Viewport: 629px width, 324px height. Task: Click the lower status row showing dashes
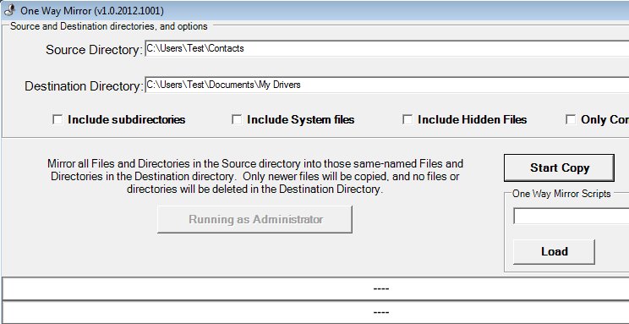tap(315, 312)
